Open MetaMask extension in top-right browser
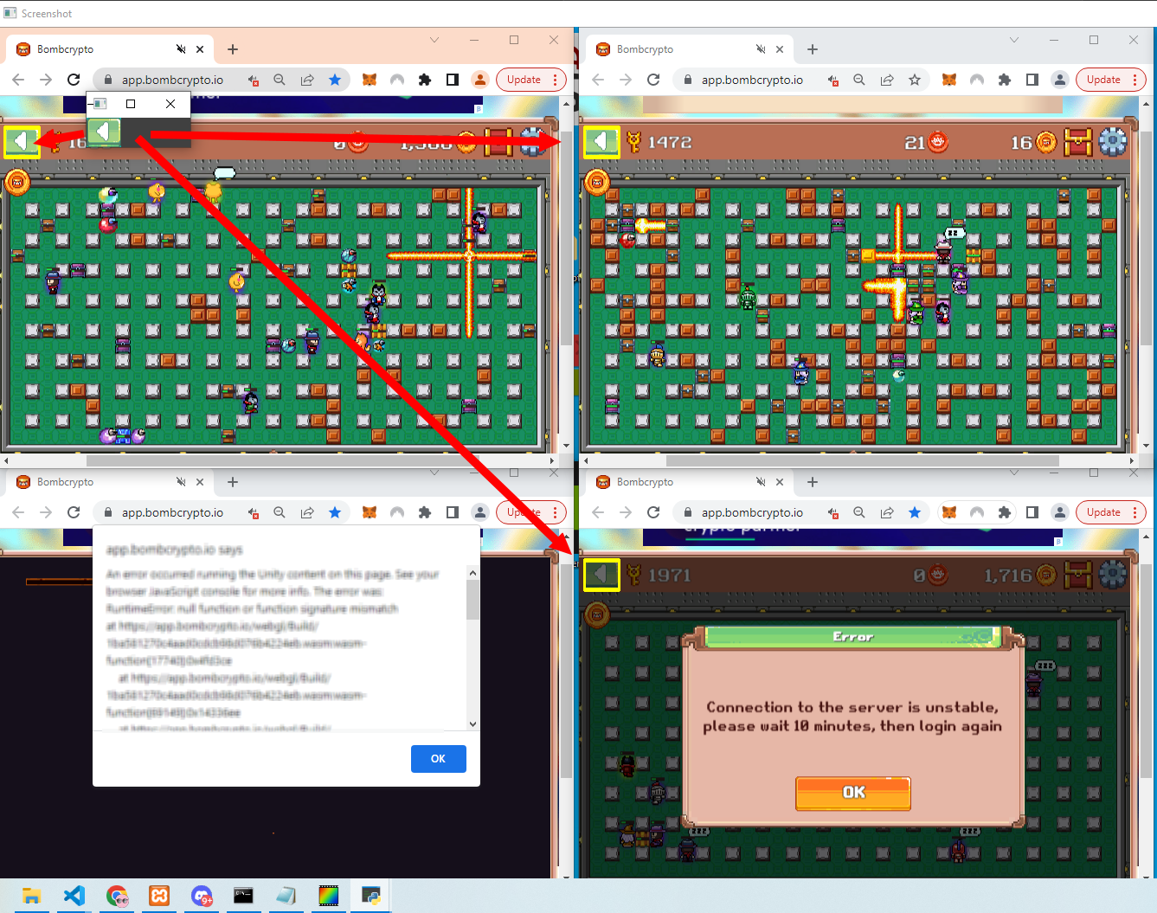 click(949, 80)
